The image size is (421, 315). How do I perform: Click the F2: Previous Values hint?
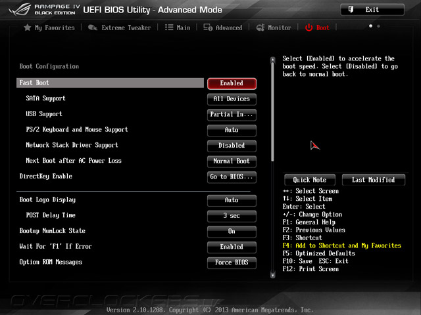point(314,230)
